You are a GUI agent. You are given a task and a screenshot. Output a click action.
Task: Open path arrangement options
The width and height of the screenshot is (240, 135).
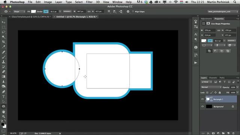click(x=121, y=12)
